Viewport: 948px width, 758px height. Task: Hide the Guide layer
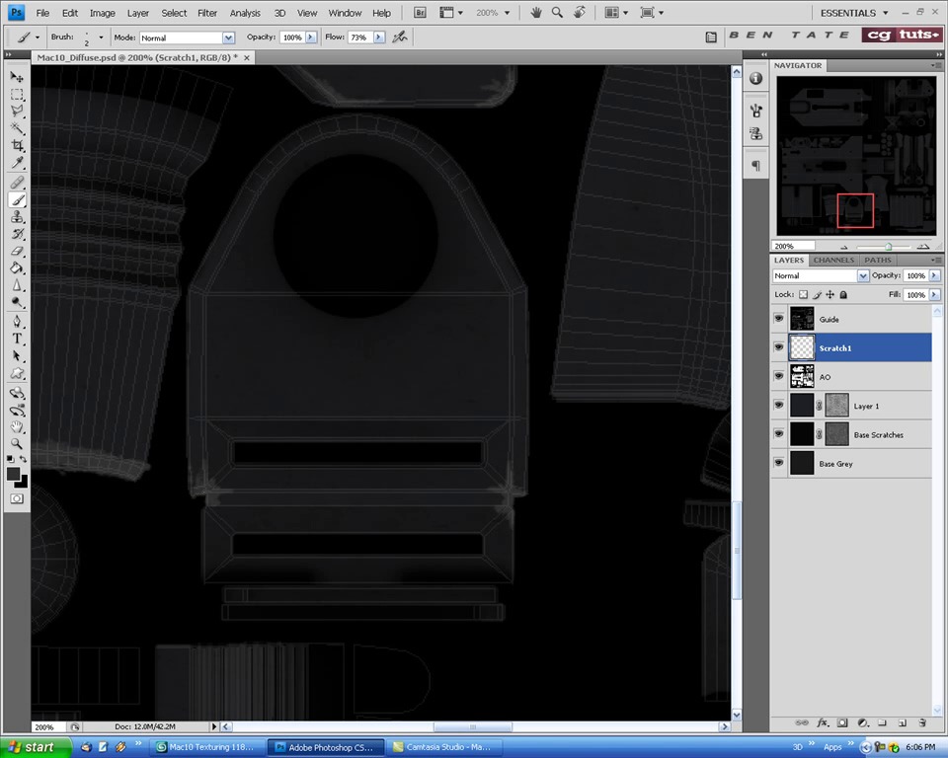coord(779,319)
